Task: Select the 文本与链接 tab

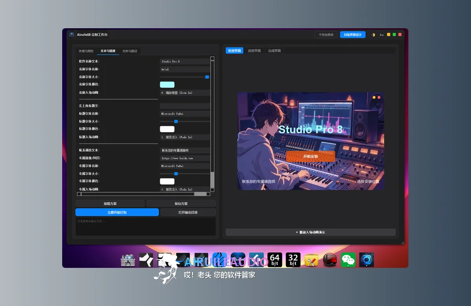Action: pos(108,51)
